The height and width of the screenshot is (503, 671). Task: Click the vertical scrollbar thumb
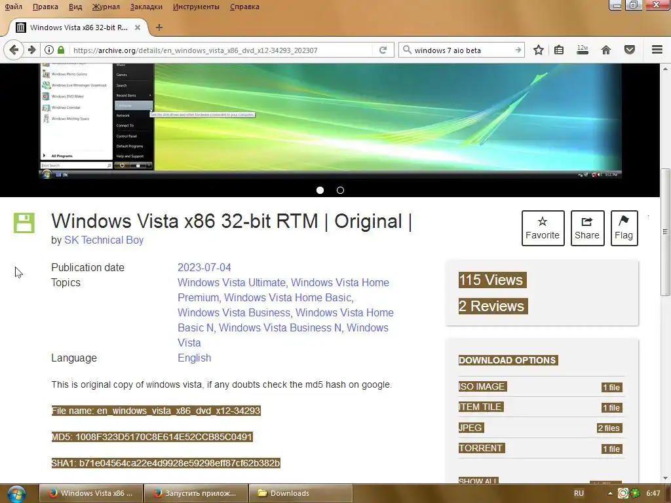[665, 232]
